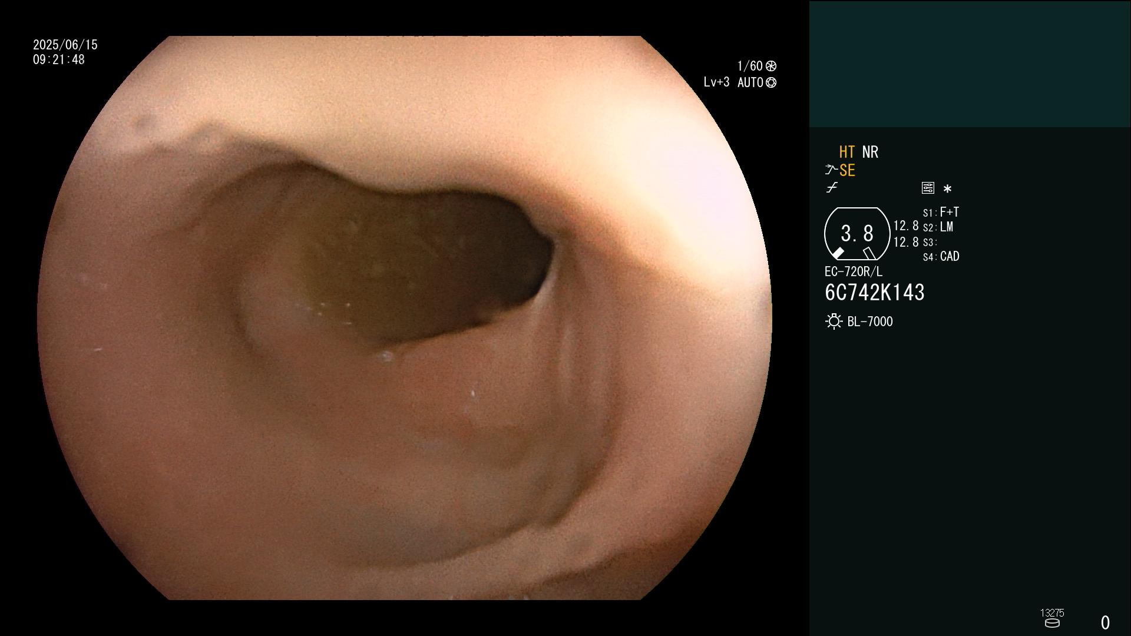Click the 1/60 shutter speed value
This screenshot has height=636, width=1131.
pos(750,66)
